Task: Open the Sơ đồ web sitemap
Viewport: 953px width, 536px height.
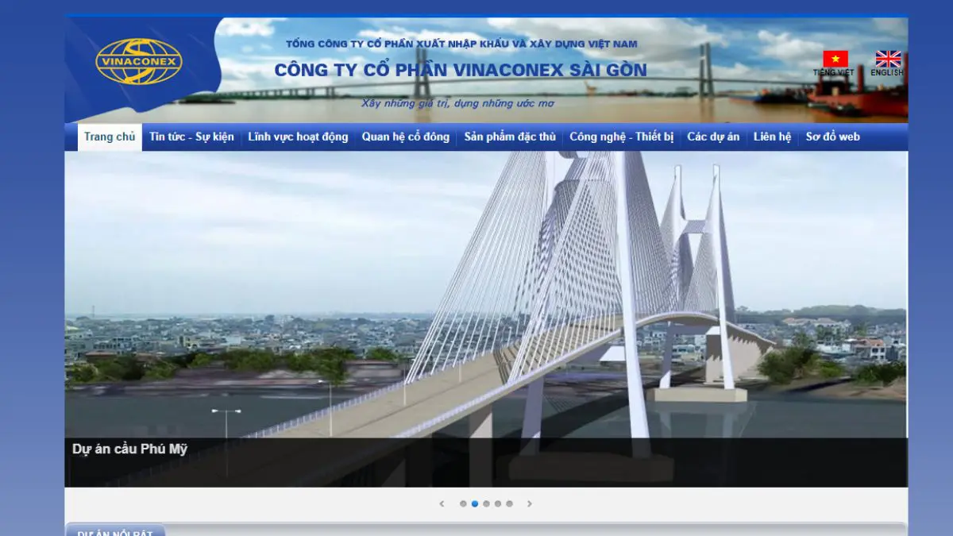Action: [832, 137]
